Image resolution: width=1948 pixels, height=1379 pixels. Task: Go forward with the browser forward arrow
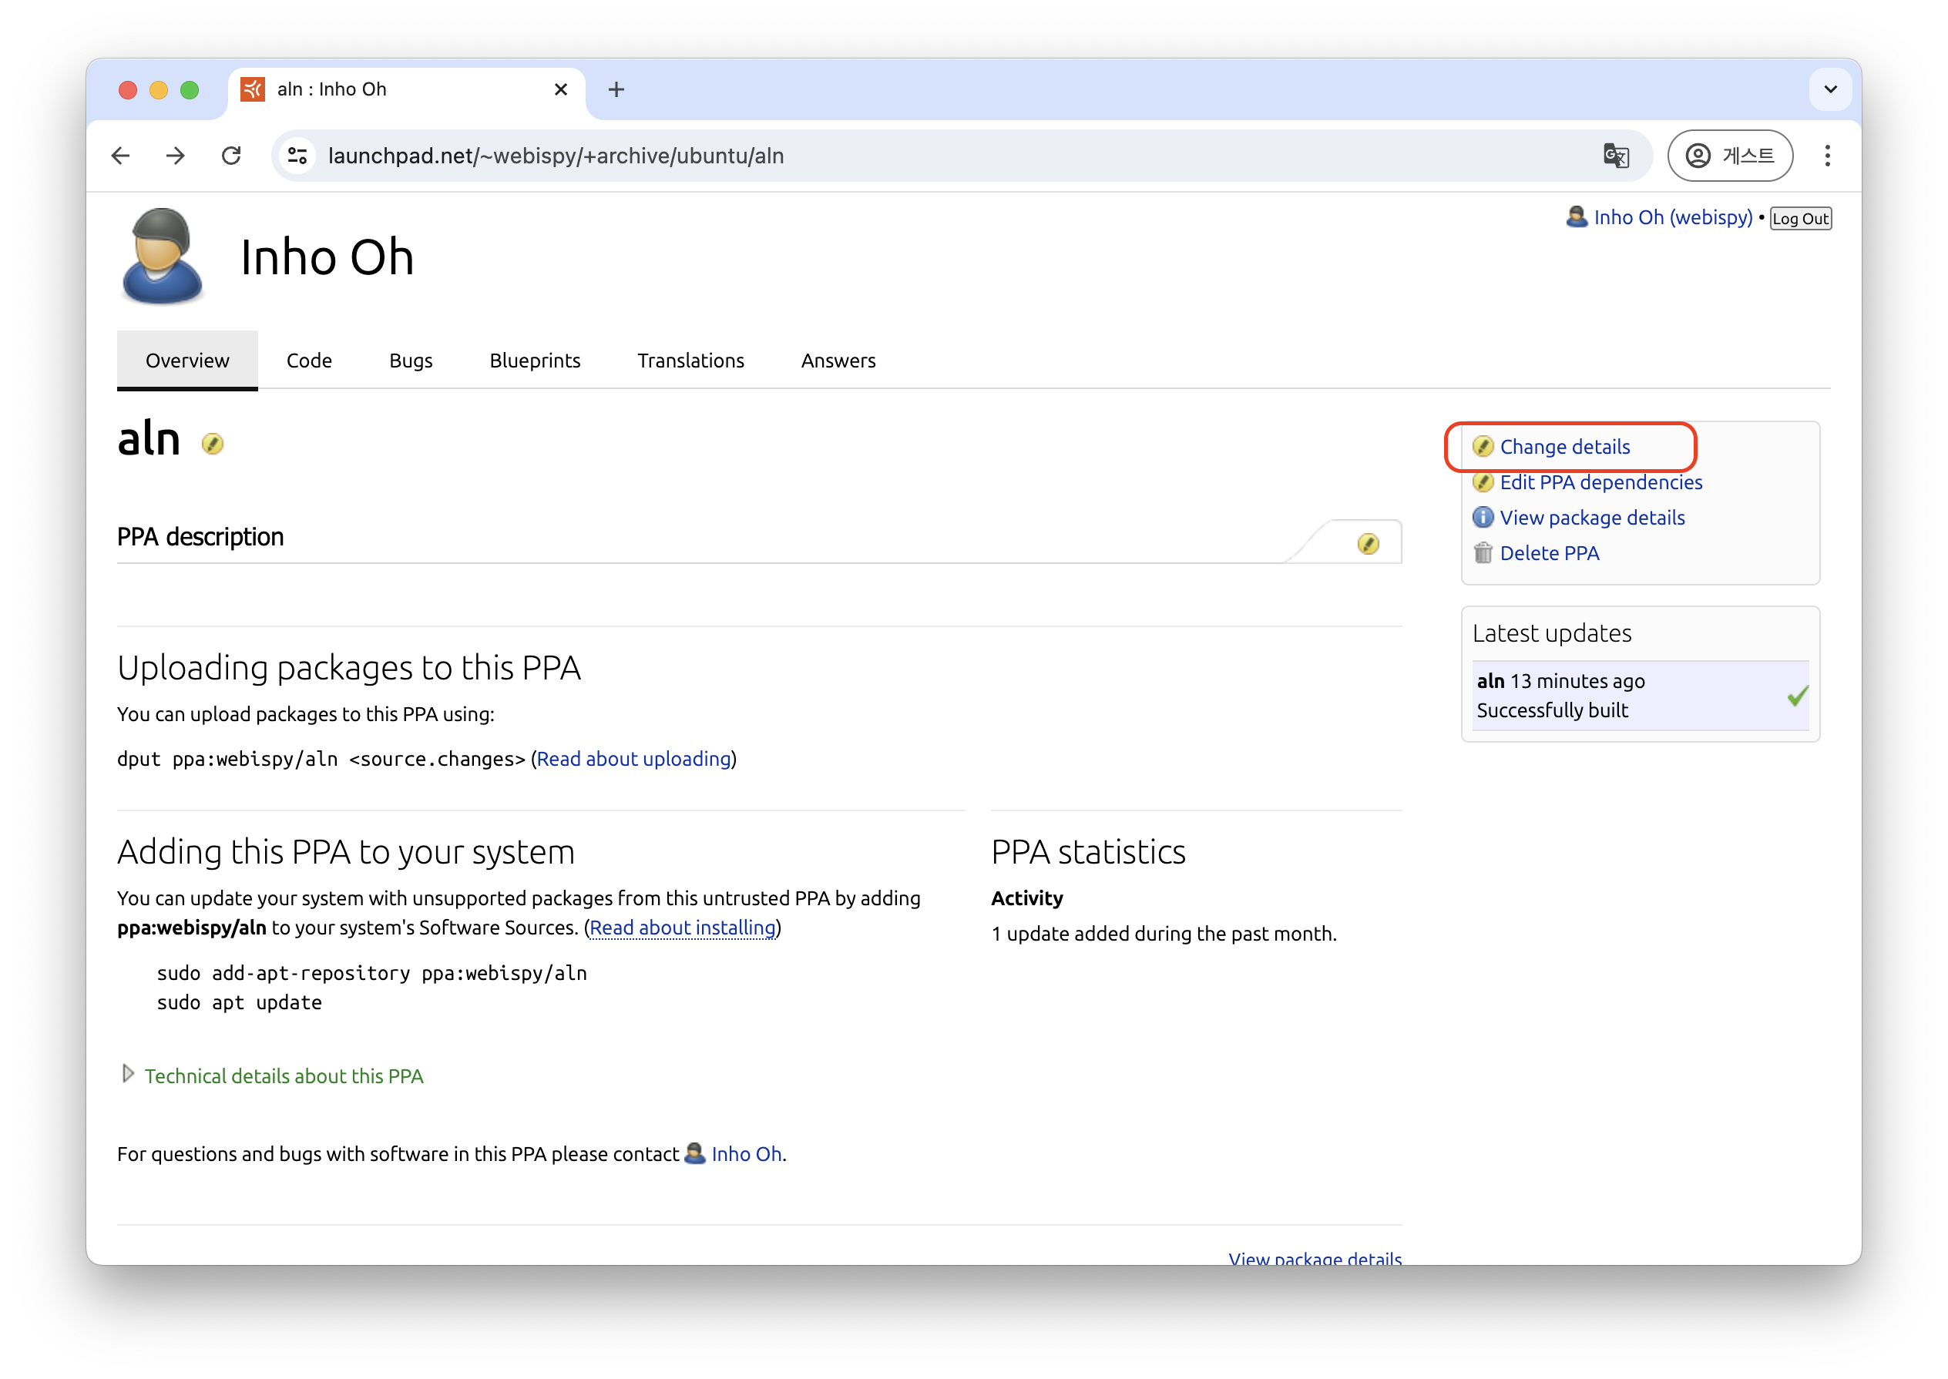tap(175, 156)
